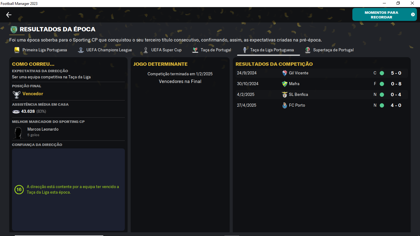Open Momentos Para Recordar
This screenshot has width=420, height=236.
point(384,14)
